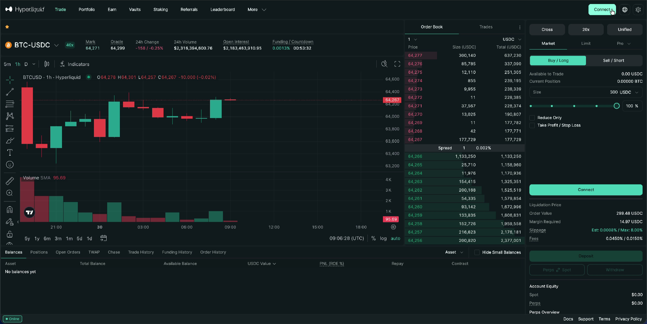
Task: Select the ruler measure tool
Action: 10,181
